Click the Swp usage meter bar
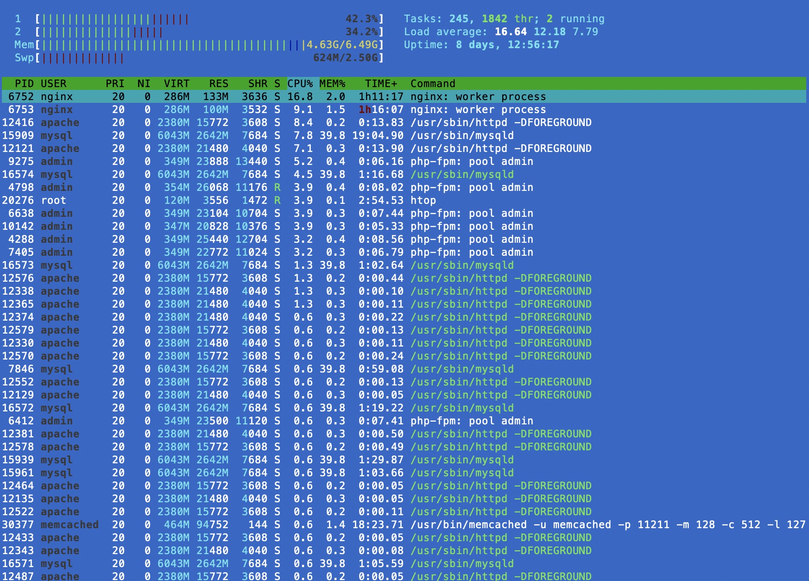Viewport: 809px width, 581px height. [209, 58]
